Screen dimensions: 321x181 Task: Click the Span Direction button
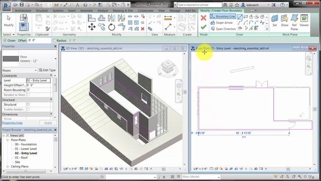[223, 29]
